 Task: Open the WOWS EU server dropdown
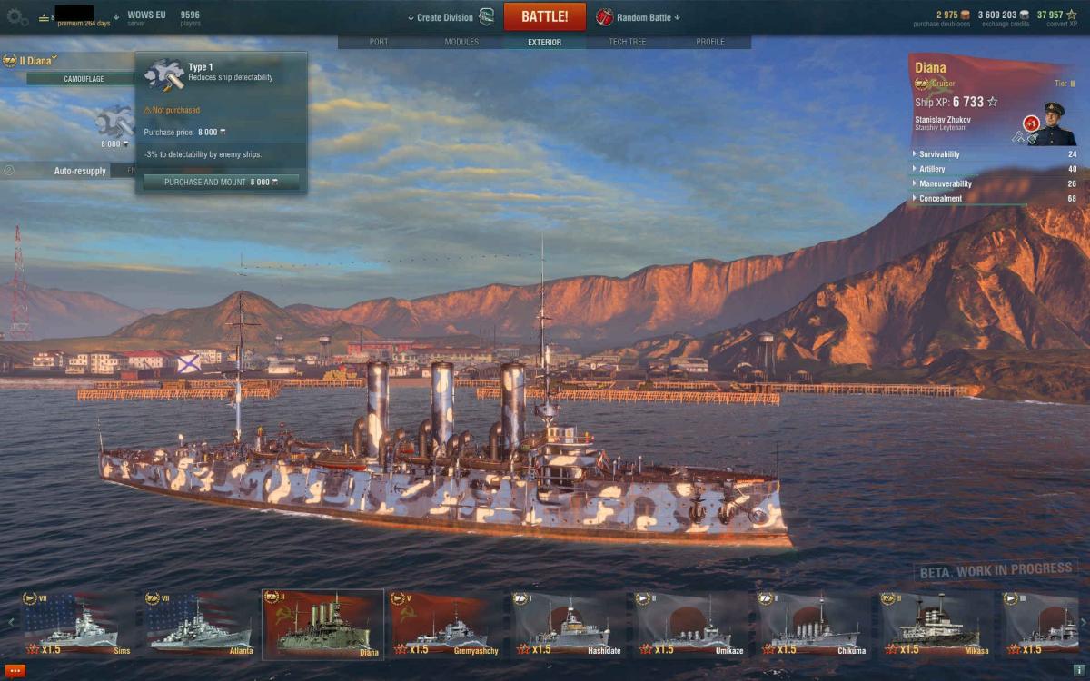[x=146, y=15]
